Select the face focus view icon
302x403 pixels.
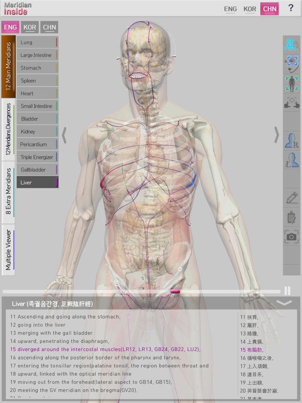(292, 63)
